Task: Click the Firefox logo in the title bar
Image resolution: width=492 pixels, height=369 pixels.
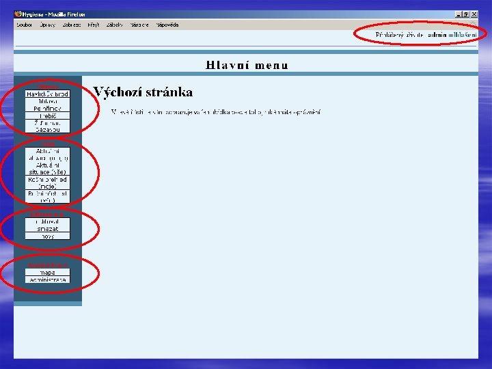Action: pyautogui.click(x=18, y=14)
